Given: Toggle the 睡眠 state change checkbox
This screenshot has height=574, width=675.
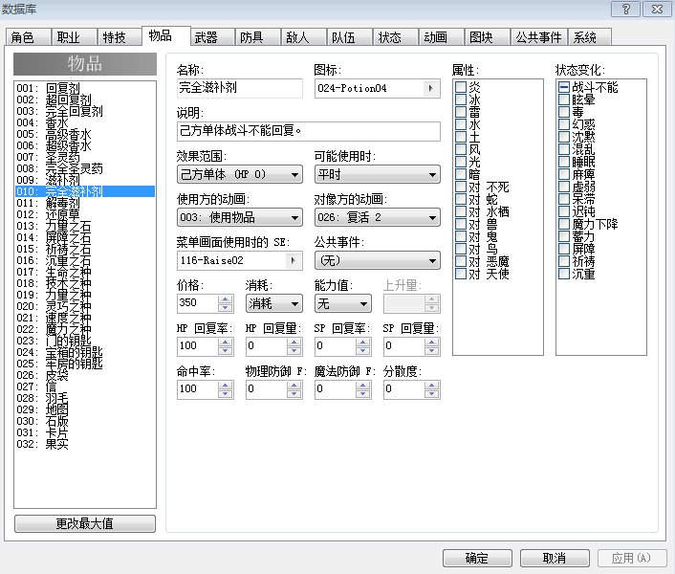Looking at the screenshot, I should point(564,162).
